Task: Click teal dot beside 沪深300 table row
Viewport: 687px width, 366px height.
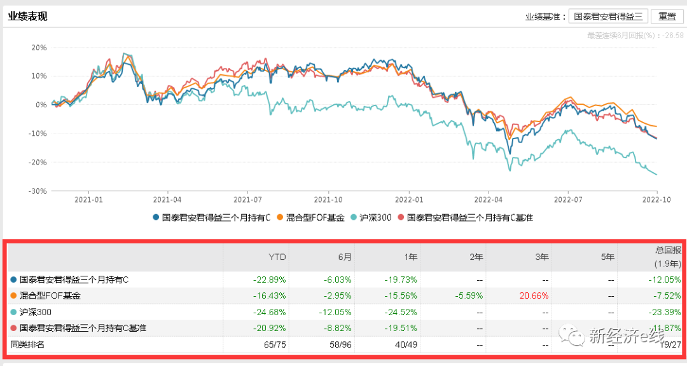Action: tap(13, 312)
